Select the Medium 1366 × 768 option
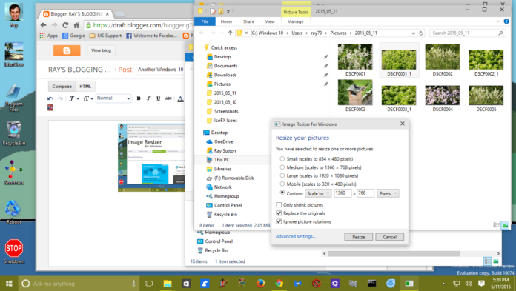 coord(282,167)
